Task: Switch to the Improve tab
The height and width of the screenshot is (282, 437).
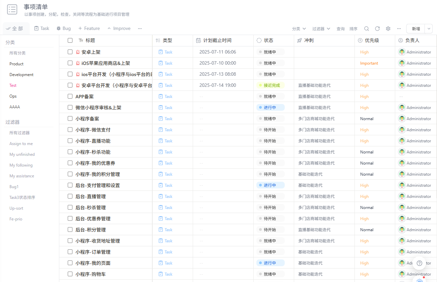Action: click(119, 29)
